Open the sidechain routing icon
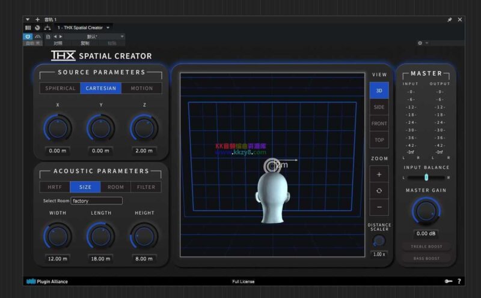This screenshot has height=298, width=481. (47, 28)
